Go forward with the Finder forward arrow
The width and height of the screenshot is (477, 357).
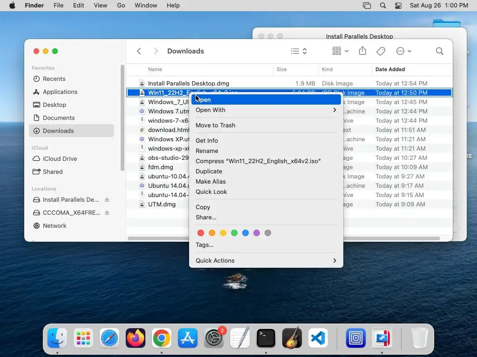(x=156, y=51)
